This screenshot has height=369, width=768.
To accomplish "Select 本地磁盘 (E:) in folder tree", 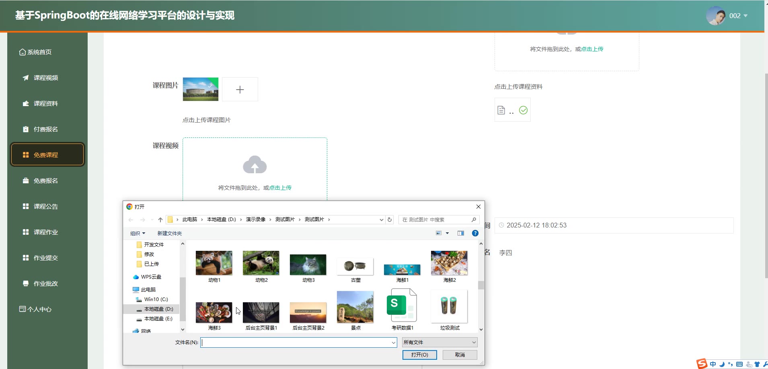I will (158, 319).
